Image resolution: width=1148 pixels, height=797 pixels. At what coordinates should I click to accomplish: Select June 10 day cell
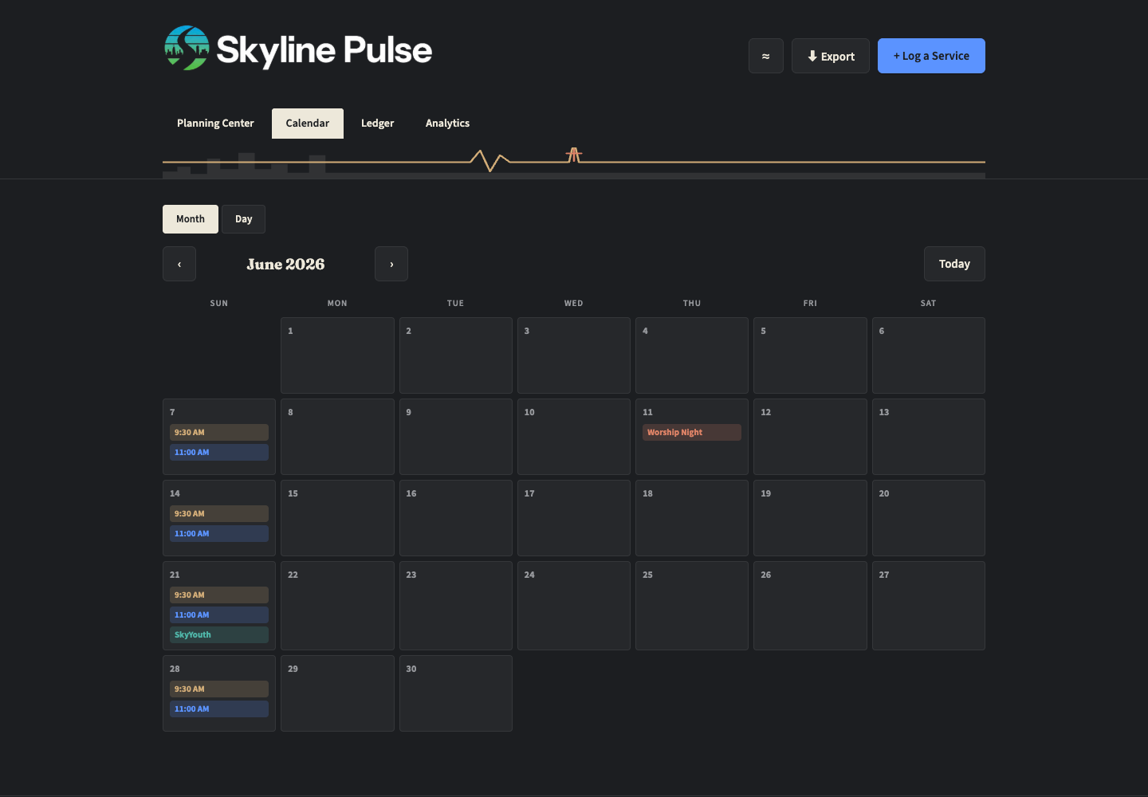click(574, 437)
